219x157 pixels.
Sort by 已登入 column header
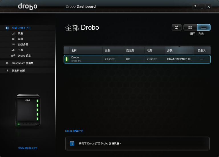point(202,50)
